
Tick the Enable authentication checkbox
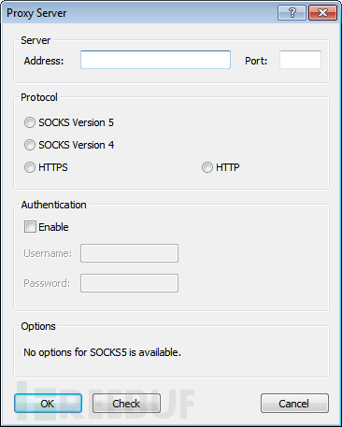(30, 227)
